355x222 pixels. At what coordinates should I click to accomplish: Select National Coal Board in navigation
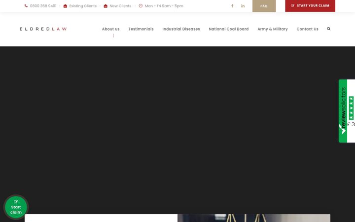(229, 29)
